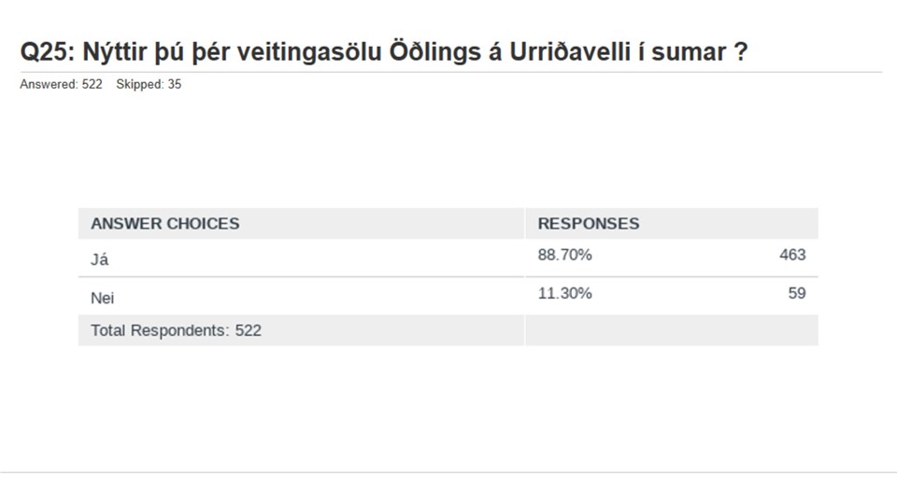The height and width of the screenshot is (504, 897).
Task: Click the empty cell beside Total Respondents
Action: click(x=672, y=330)
